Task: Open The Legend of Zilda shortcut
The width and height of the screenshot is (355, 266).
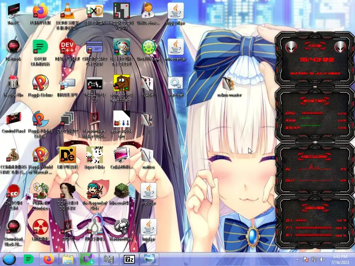Action: pyautogui.click(x=95, y=196)
